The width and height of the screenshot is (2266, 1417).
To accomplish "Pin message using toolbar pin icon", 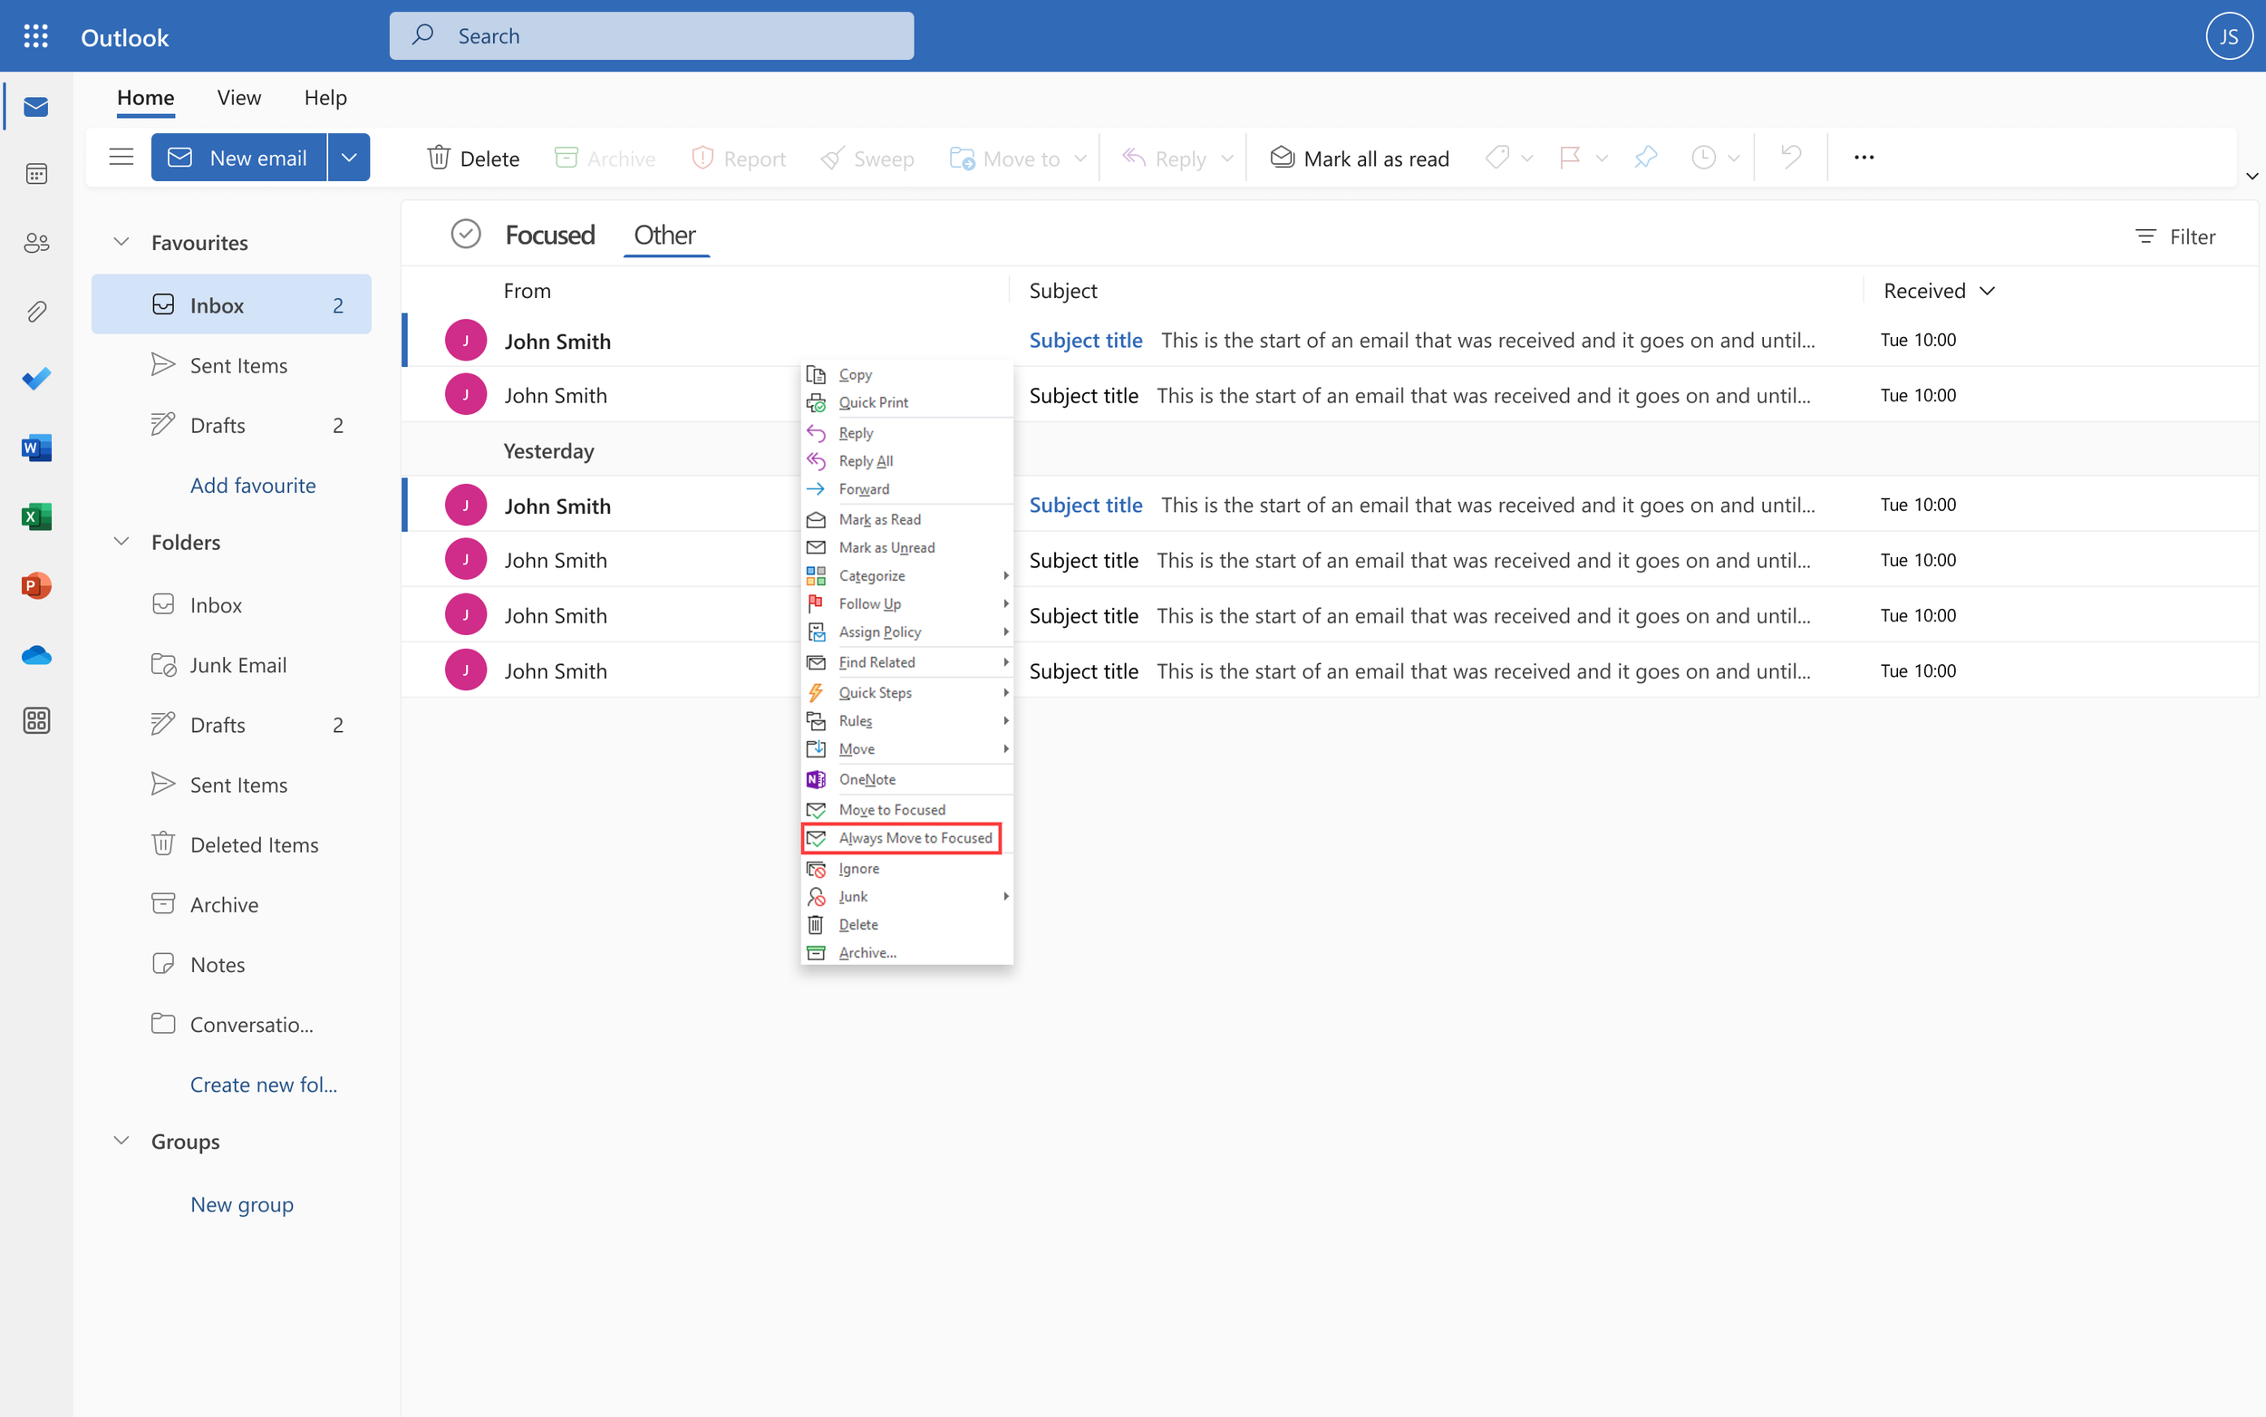I will 1645,158.
